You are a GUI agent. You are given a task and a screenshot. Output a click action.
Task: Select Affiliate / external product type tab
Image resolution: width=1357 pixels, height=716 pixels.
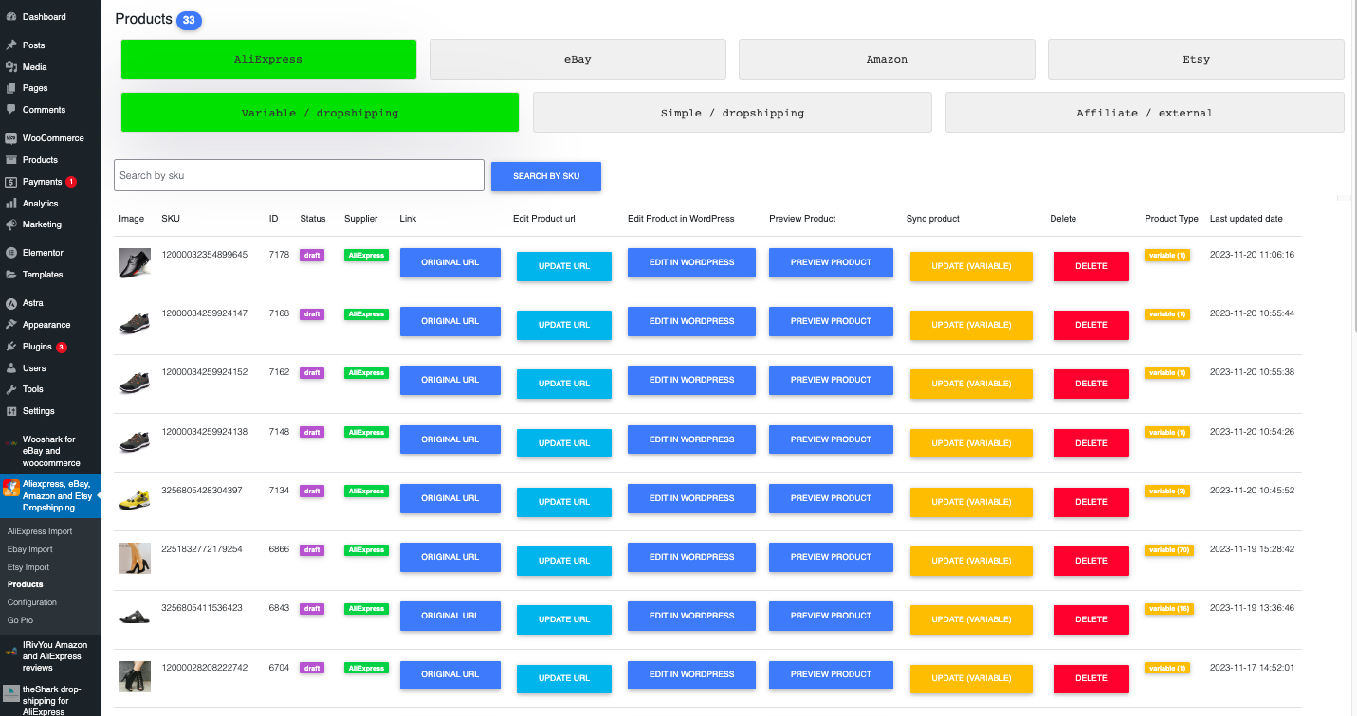pyautogui.click(x=1145, y=113)
